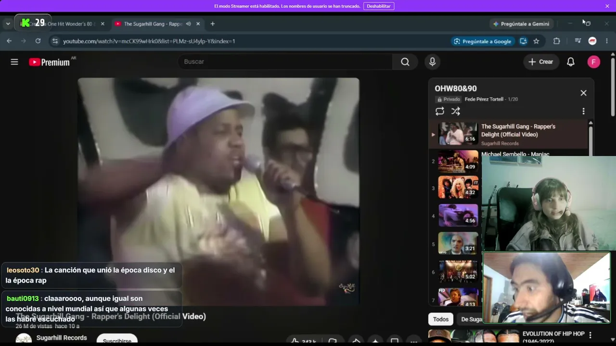Close The Sugarhill Gang browser tab
Viewport: 616px width, 346px height.
(198, 24)
